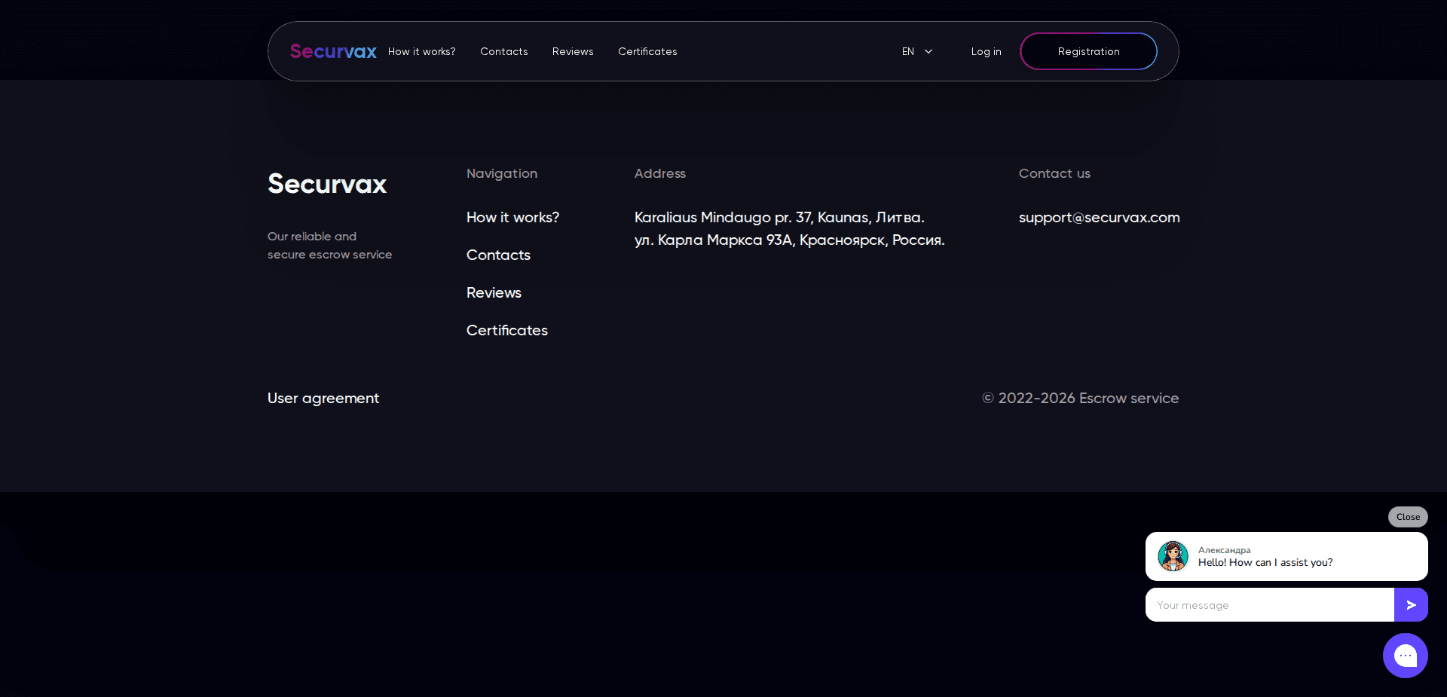Viewport: 1447px width, 697px height.
Task: Open the Reviews page from the navbar
Action: [573, 51]
